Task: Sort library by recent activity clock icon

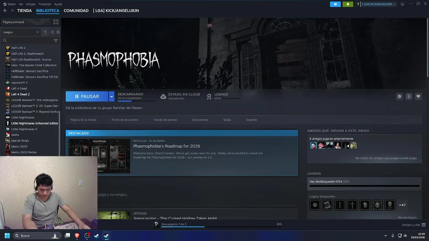Action: click(52, 32)
